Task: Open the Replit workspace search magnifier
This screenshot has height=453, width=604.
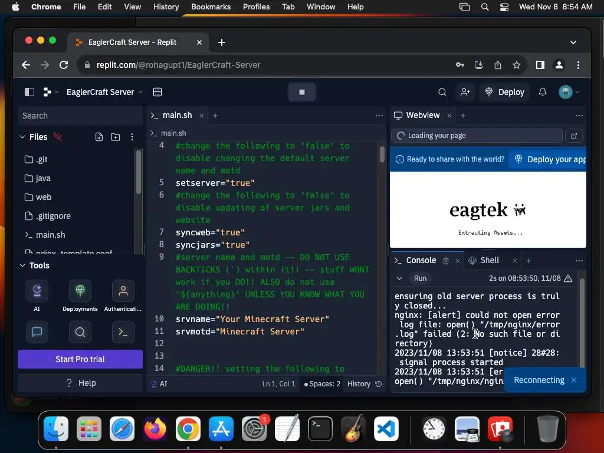Action: (x=442, y=92)
